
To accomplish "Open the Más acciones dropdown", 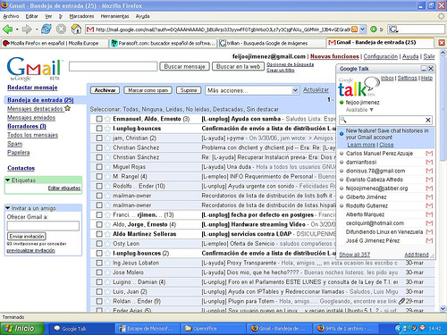I will click(x=252, y=90).
